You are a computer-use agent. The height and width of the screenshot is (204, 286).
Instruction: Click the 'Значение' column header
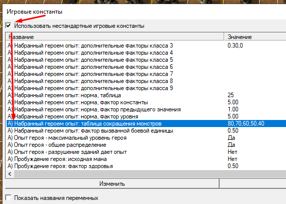point(255,37)
